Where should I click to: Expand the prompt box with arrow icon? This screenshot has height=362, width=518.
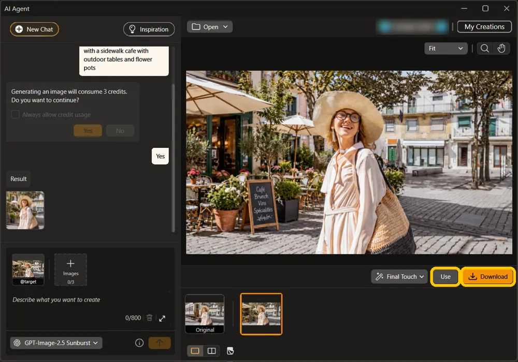point(162,318)
